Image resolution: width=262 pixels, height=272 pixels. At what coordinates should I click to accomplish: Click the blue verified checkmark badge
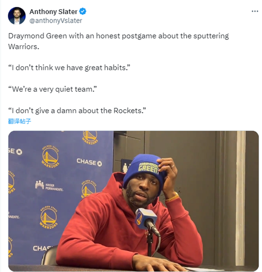coord(83,11)
